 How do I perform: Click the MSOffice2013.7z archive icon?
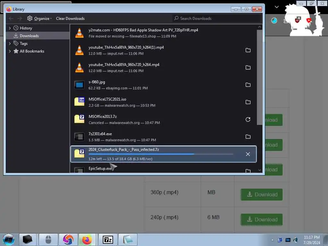[79, 119]
